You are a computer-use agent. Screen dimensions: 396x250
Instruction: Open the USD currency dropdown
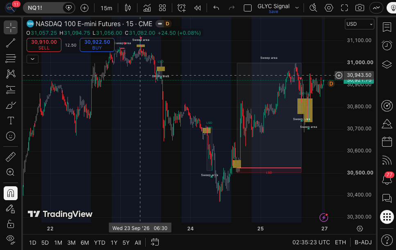coord(359,24)
